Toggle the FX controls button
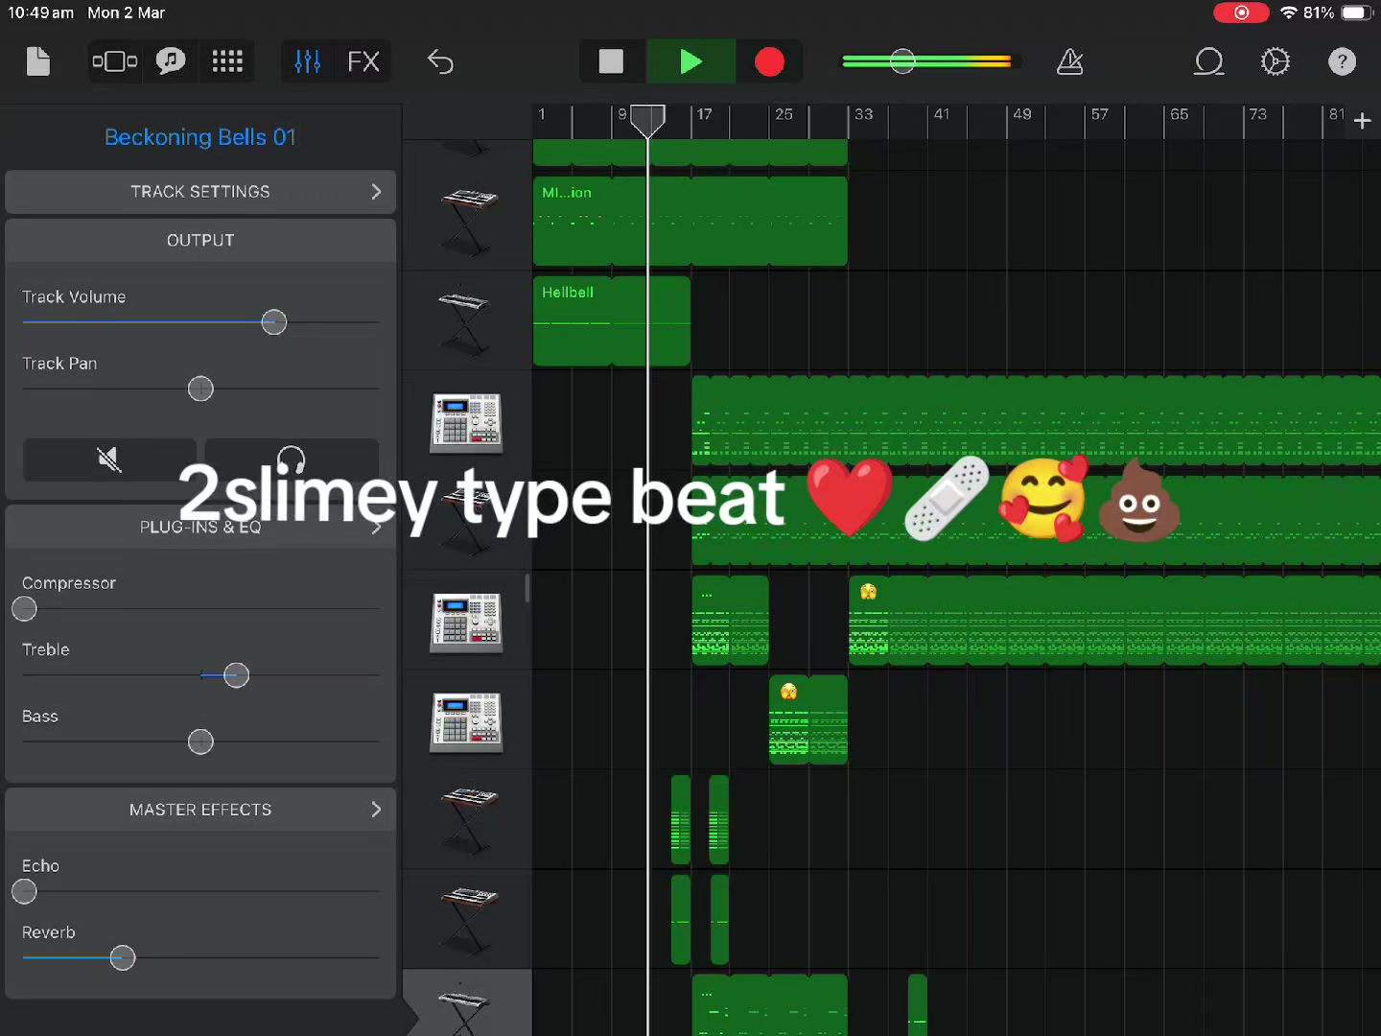Image resolution: width=1381 pixels, height=1036 pixels. pos(363,62)
